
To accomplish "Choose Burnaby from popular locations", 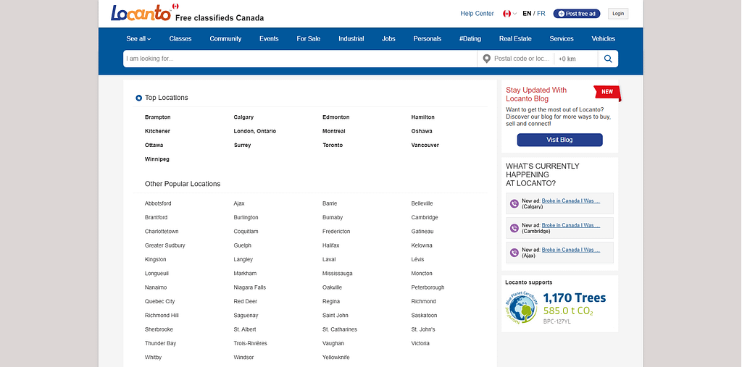I will click(x=333, y=218).
